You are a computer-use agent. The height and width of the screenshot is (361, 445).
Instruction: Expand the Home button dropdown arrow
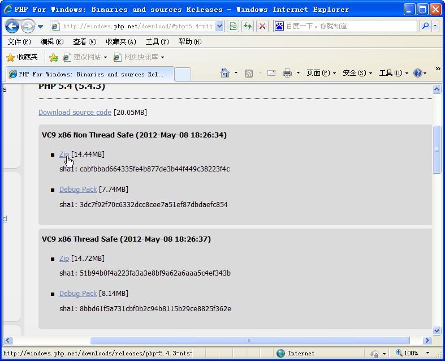pyautogui.click(x=236, y=73)
